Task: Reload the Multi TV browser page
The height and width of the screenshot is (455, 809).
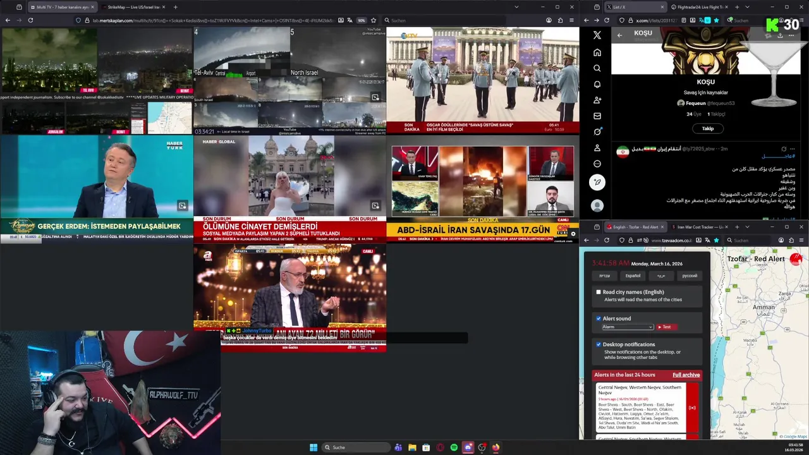Action: 30,20
